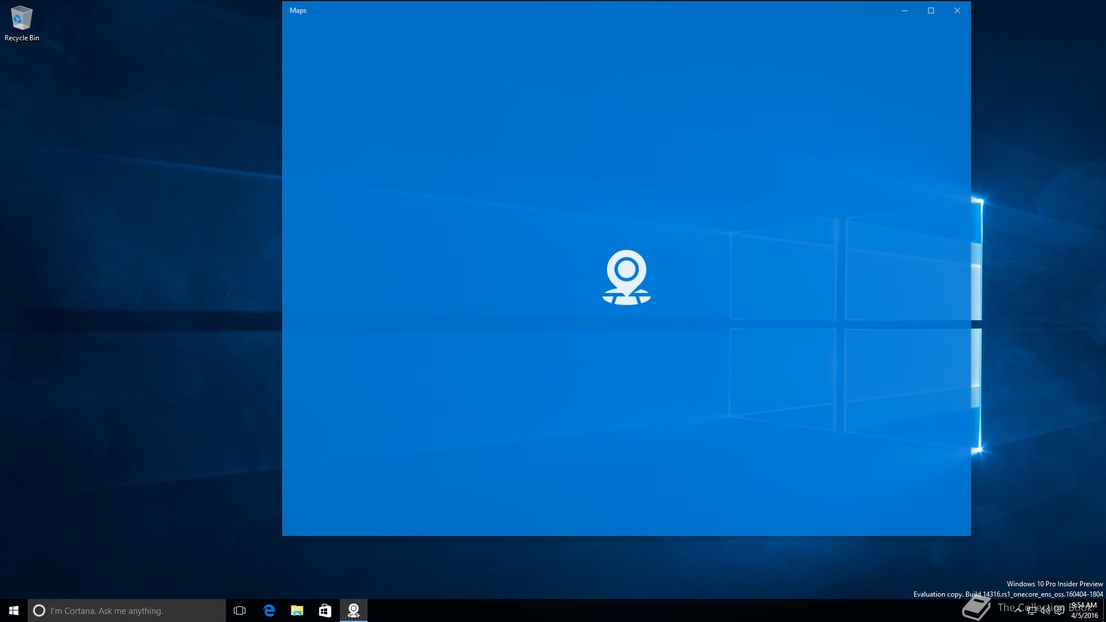The height and width of the screenshot is (622, 1106).
Task: Open the volume control tray icon
Action: point(1045,610)
